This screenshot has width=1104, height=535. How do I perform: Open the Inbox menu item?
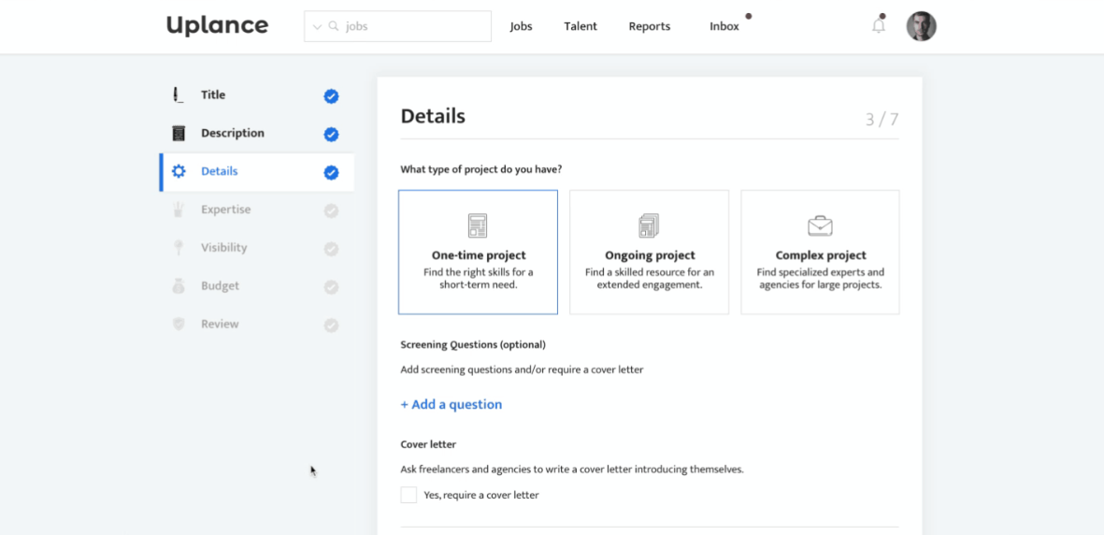(x=724, y=26)
